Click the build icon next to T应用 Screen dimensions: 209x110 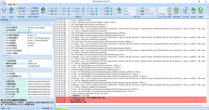coord(96,14)
